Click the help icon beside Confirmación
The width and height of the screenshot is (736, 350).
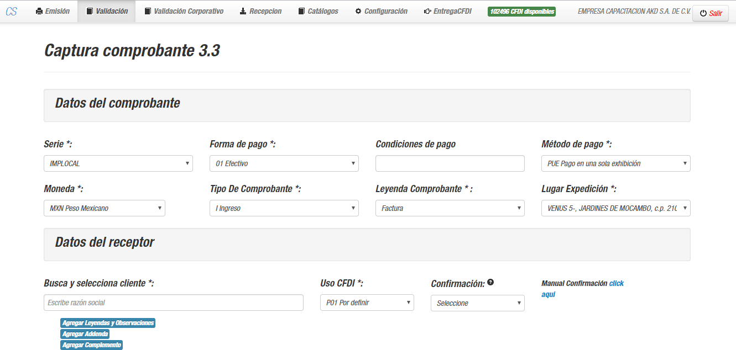(x=490, y=282)
